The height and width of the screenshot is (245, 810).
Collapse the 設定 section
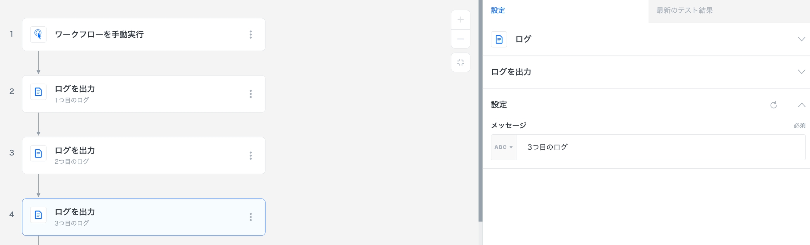pyautogui.click(x=801, y=105)
